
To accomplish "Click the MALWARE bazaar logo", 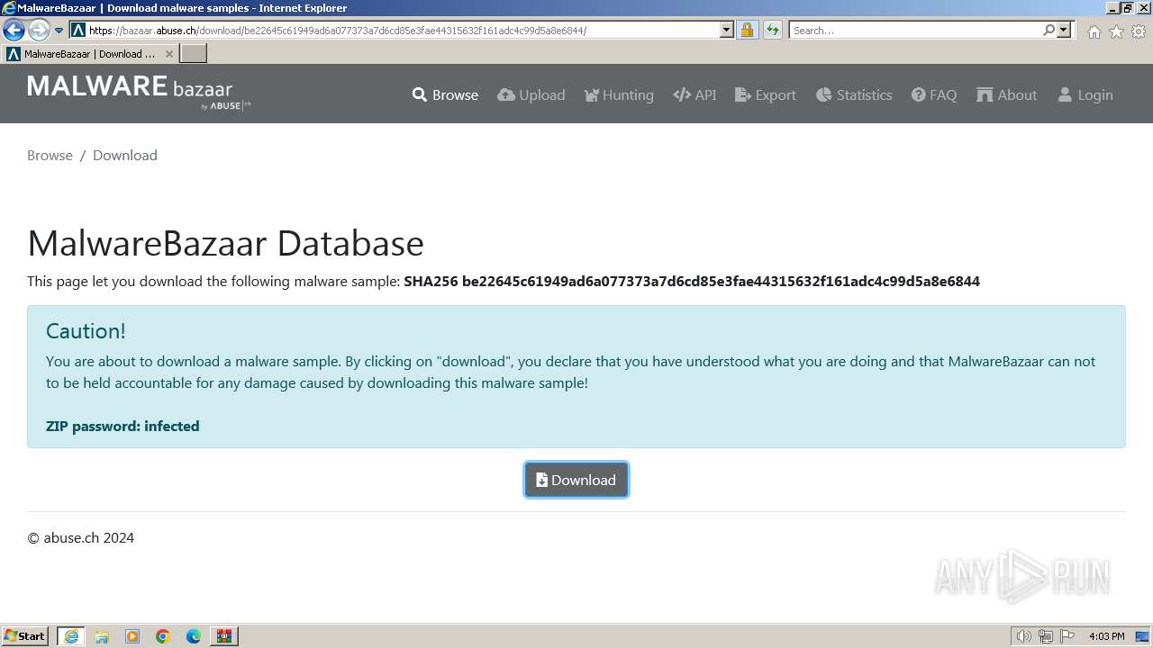I will tap(139, 92).
